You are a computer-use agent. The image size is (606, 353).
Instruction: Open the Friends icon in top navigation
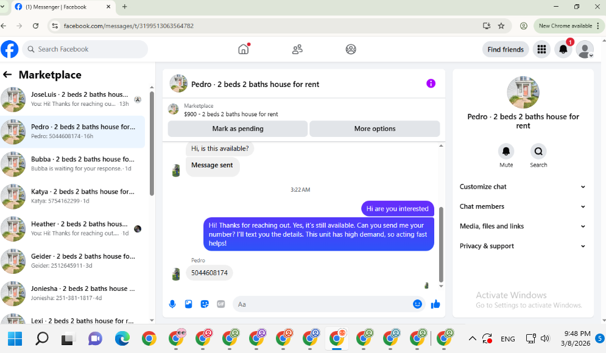coord(297,49)
